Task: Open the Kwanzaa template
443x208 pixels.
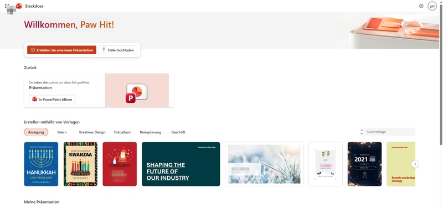Action: click(x=80, y=164)
